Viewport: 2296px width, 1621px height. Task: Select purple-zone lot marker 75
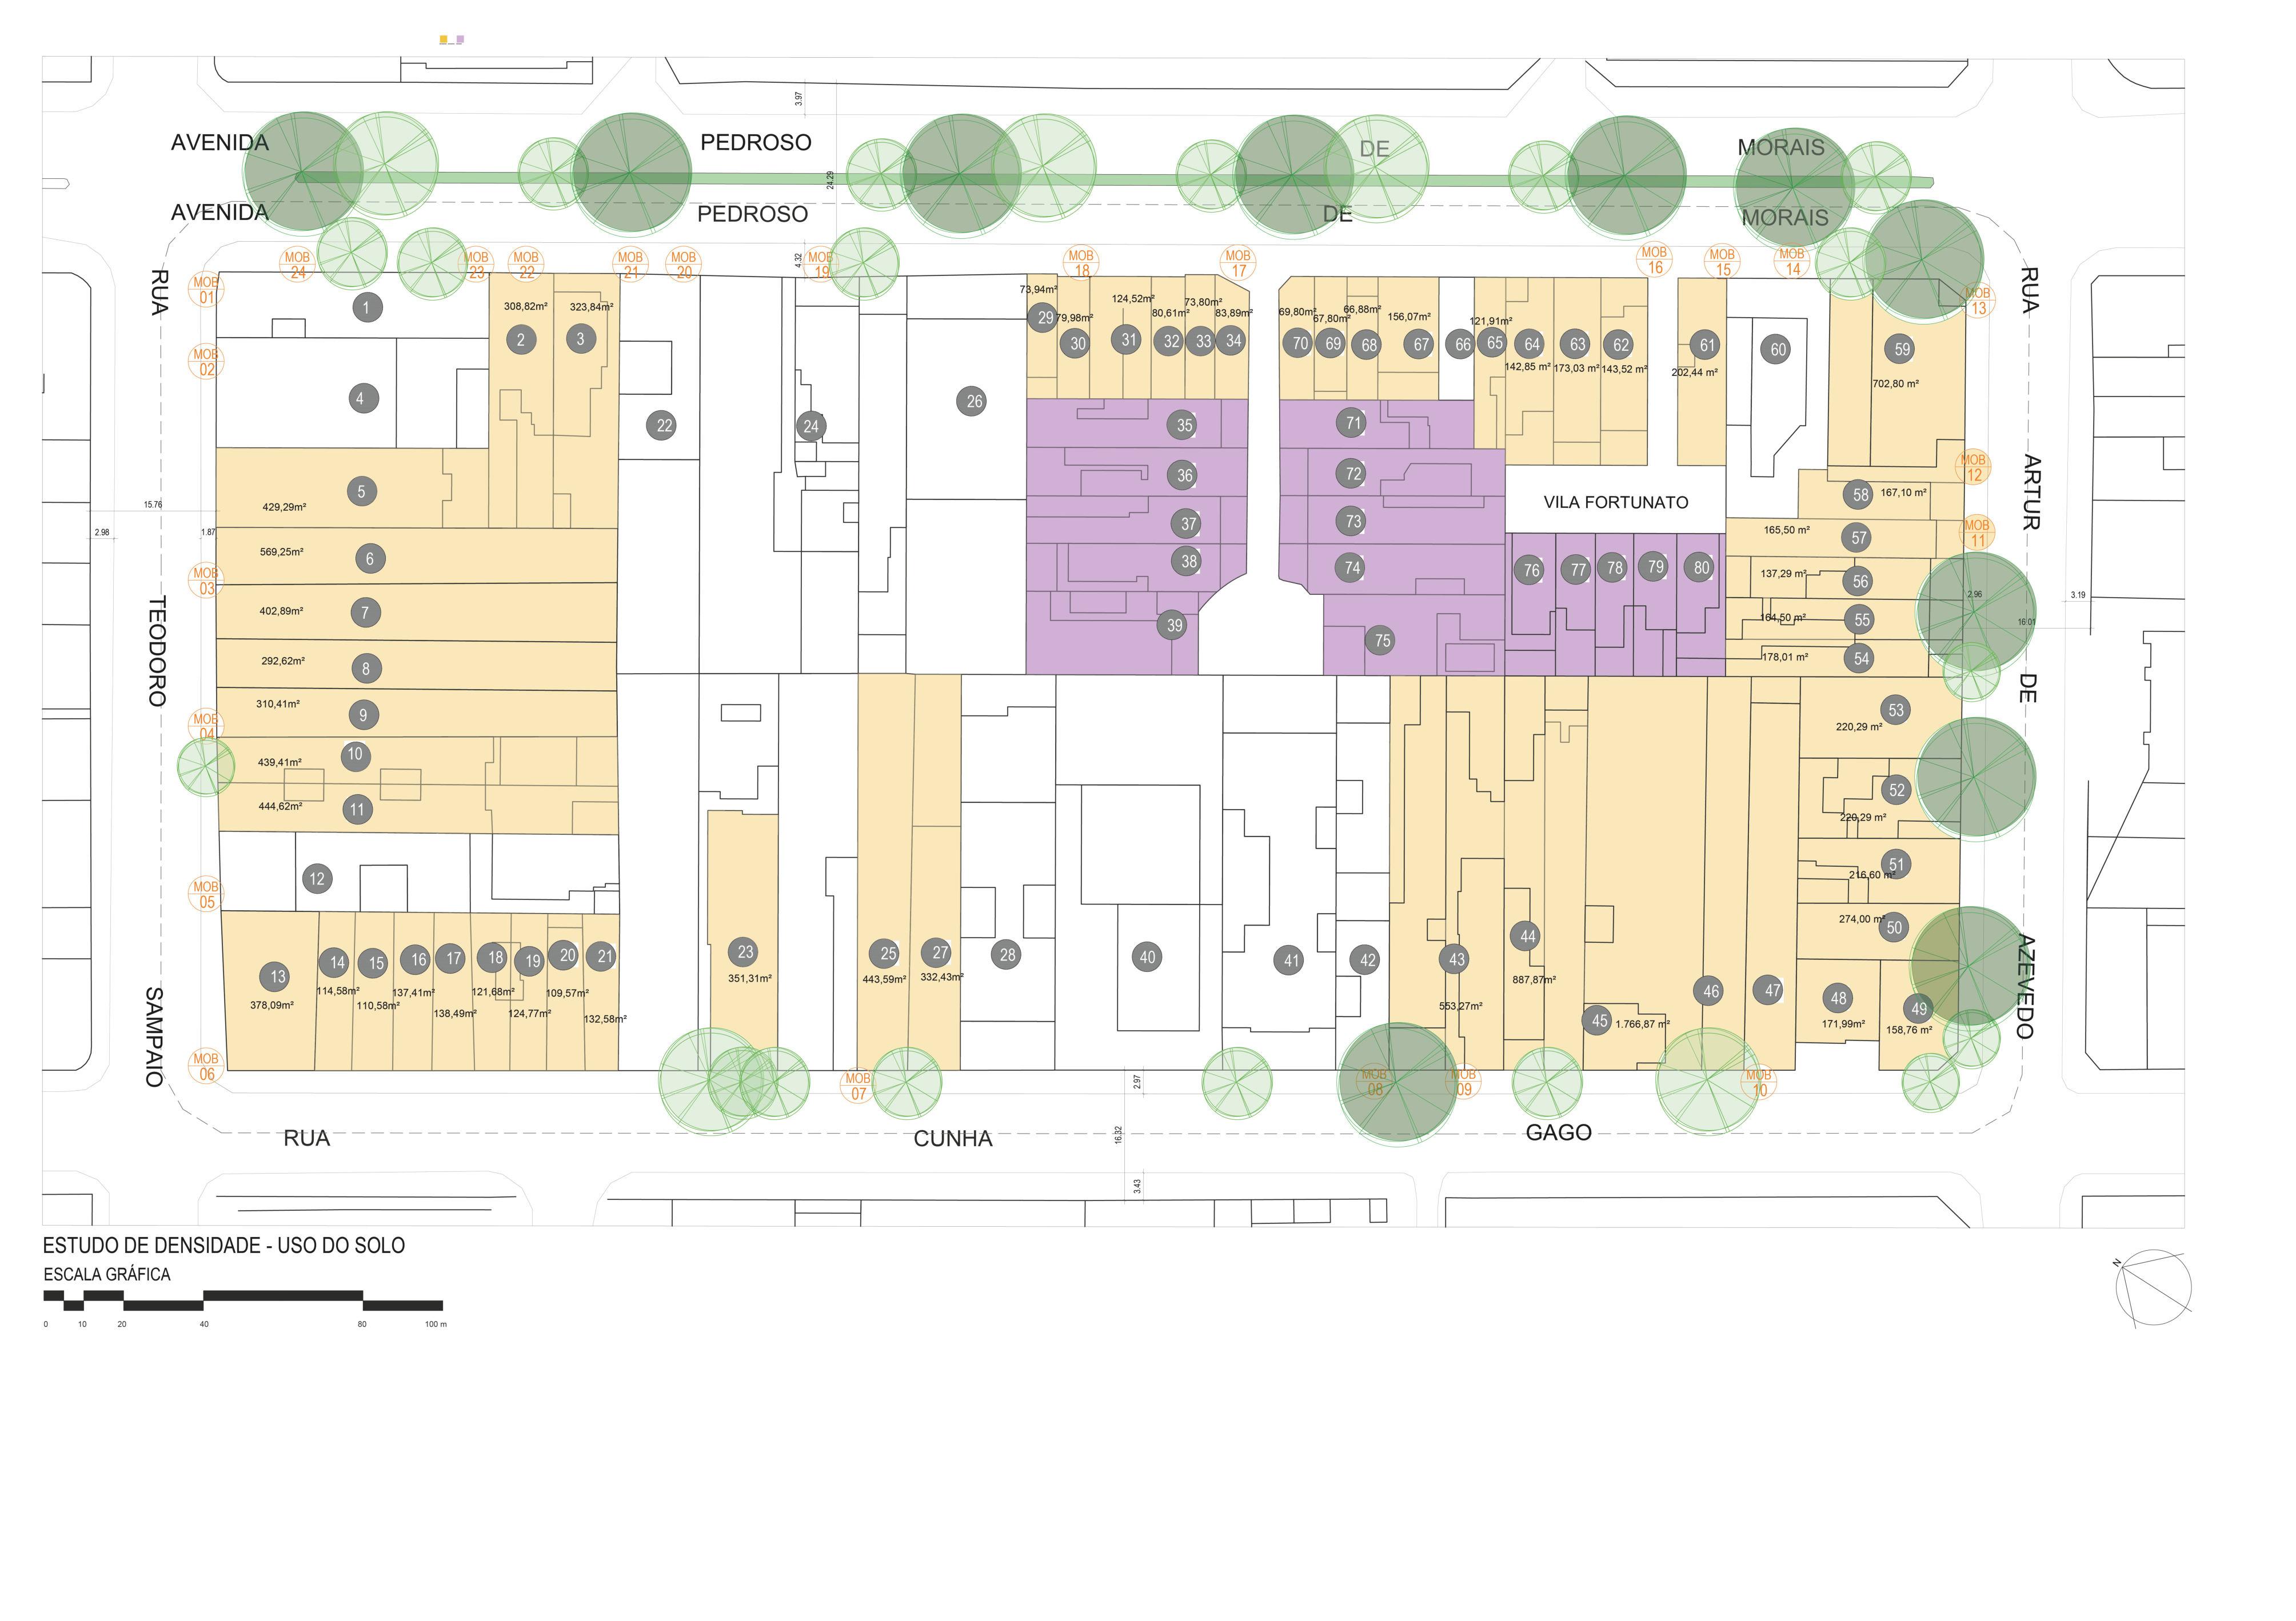pyautogui.click(x=1381, y=641)
